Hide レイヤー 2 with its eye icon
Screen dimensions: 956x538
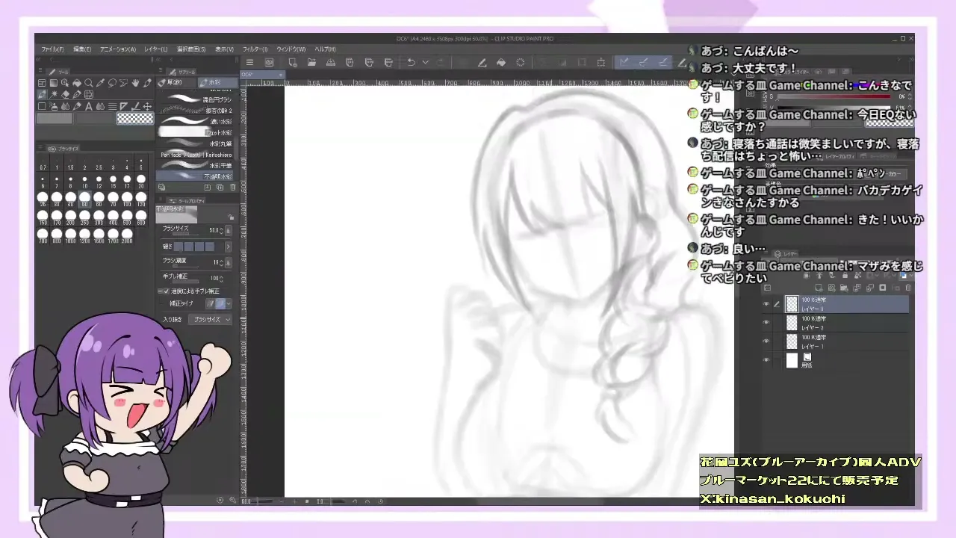point(766,322)
